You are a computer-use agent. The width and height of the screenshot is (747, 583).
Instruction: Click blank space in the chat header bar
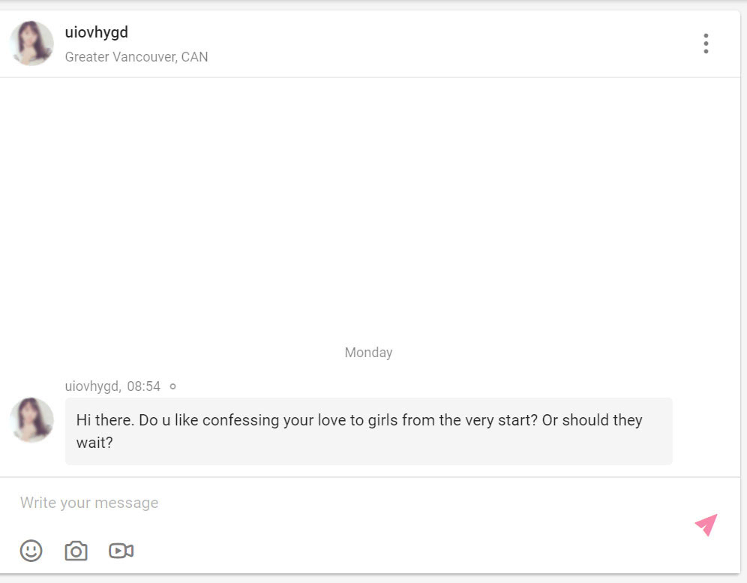[x=450, y=44]
